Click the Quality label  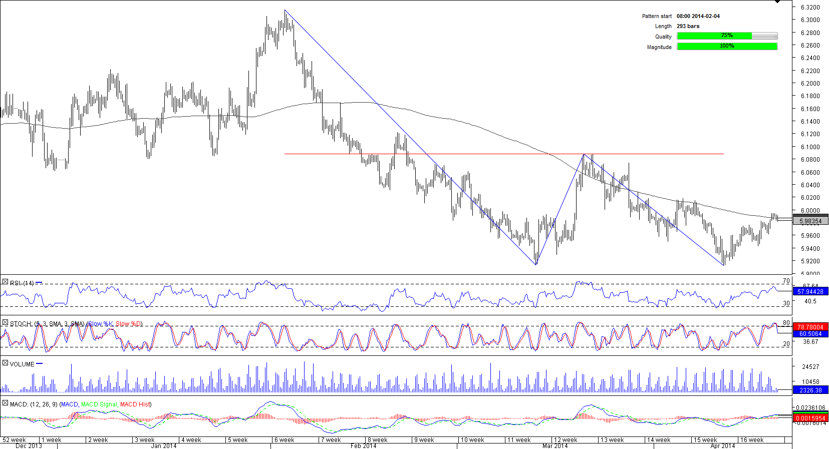tap(663, 37)
